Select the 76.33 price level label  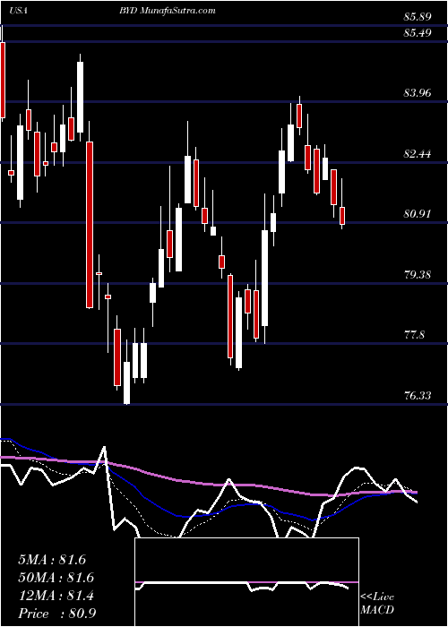pyautogui.click(x=418, y=396)
